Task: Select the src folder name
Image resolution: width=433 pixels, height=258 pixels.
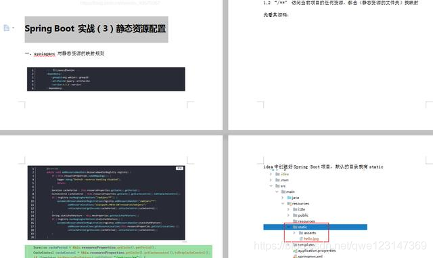Action: click(283, 186)
